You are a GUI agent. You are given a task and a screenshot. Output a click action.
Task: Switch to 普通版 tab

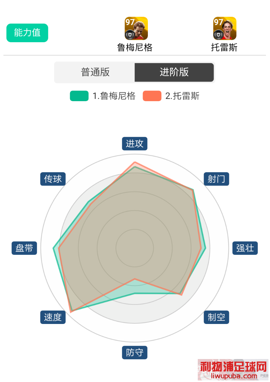pyautogui.click(x=95, y=72)
